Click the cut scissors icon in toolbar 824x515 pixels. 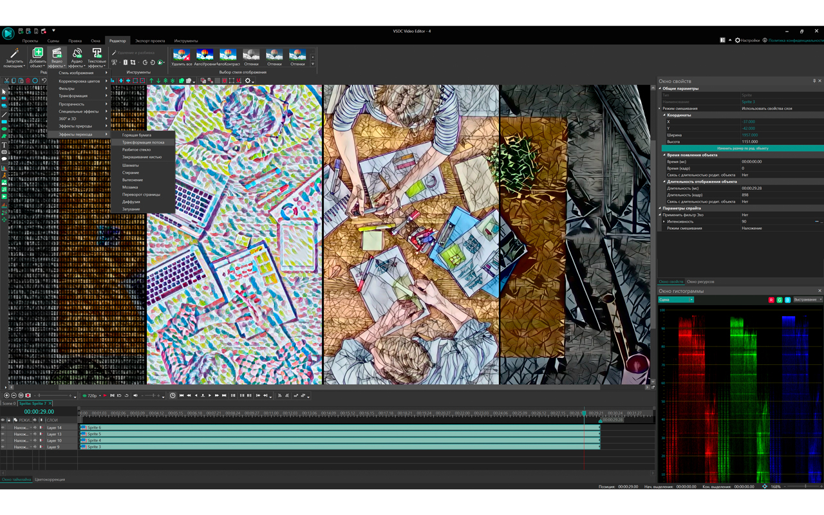(x=7, y=80)
